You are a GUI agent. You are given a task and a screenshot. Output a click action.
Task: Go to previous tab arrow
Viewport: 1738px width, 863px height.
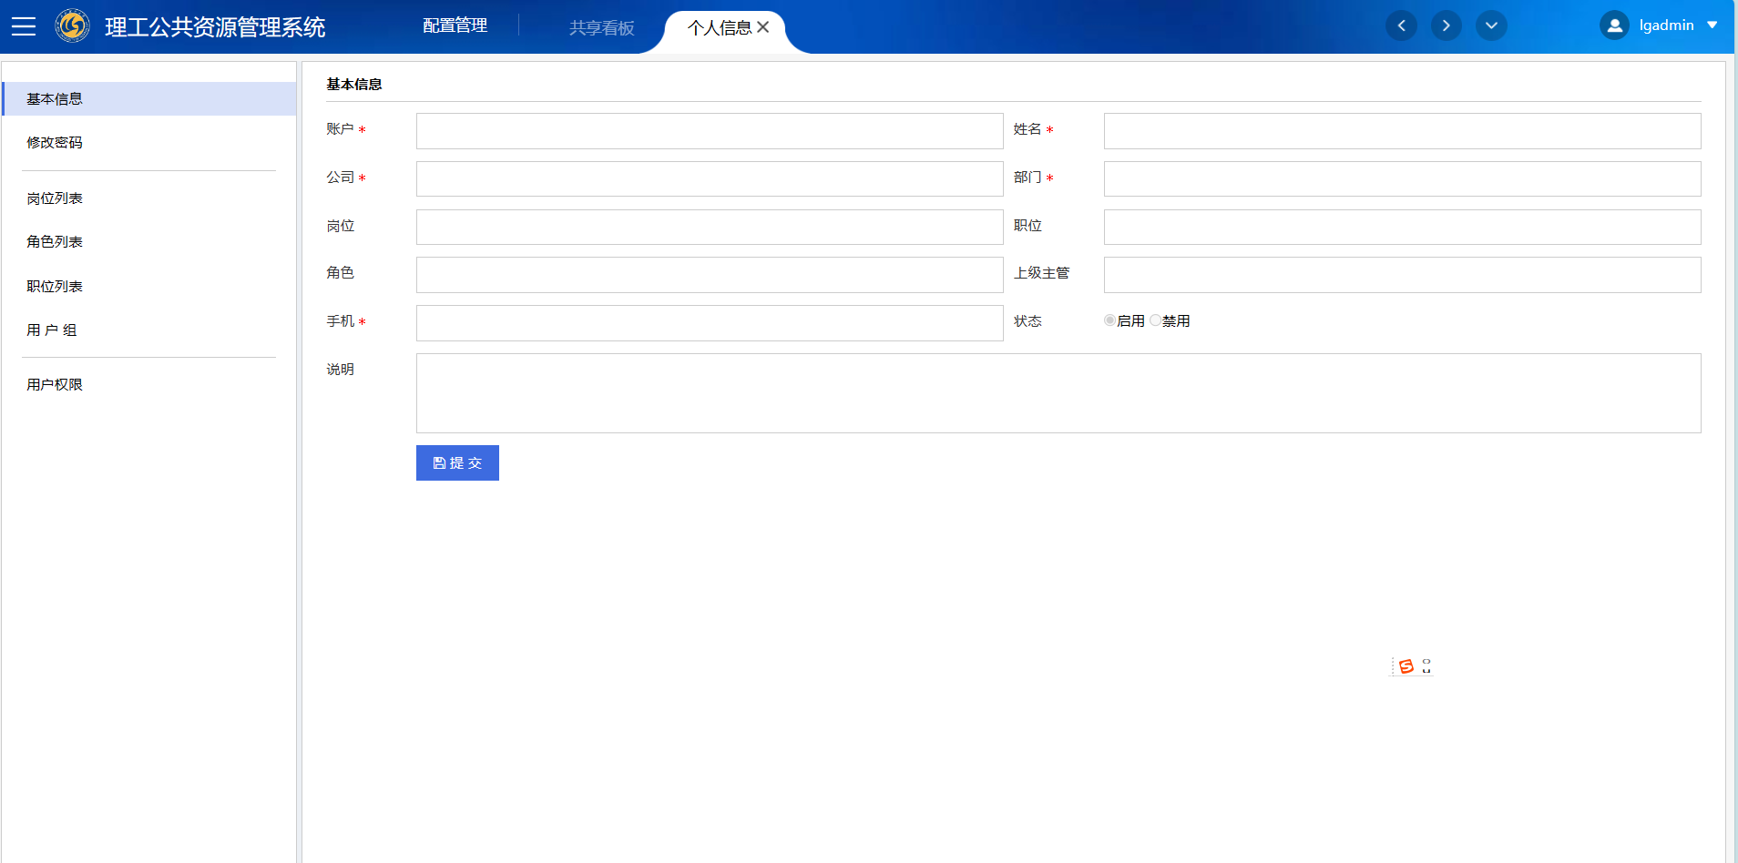1401,25
